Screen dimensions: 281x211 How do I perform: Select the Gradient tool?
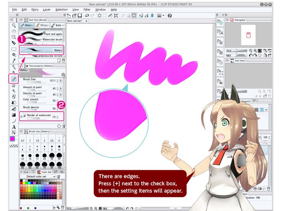[14, 115]
